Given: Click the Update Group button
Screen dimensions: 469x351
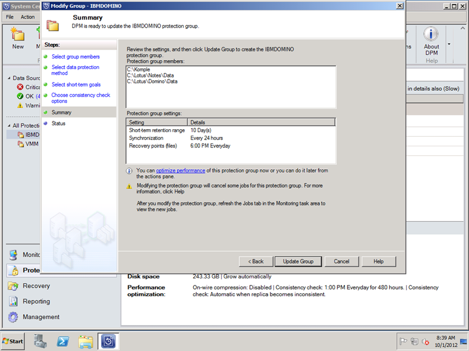Looking at the screenshot, I should (298, 261).
